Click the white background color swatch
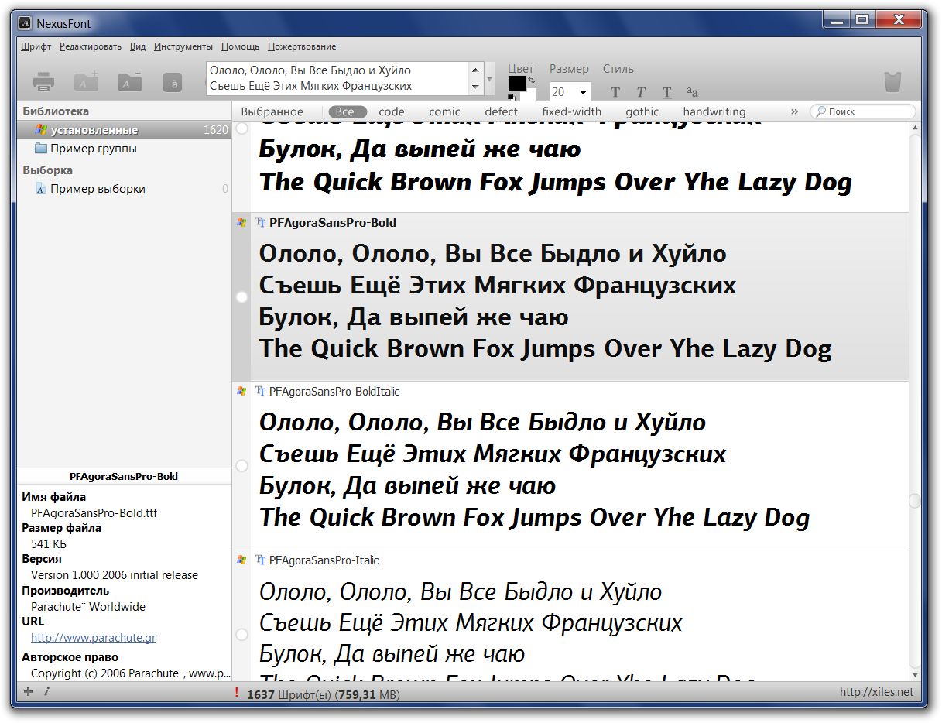This screenshot has width=942, height=723. point(529,95)
